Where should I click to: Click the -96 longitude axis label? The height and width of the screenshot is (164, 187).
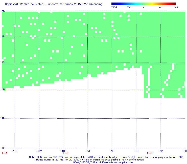(112, 151)
